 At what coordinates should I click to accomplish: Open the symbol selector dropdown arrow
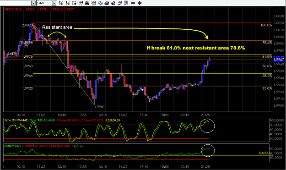click(x=33, y=3)
